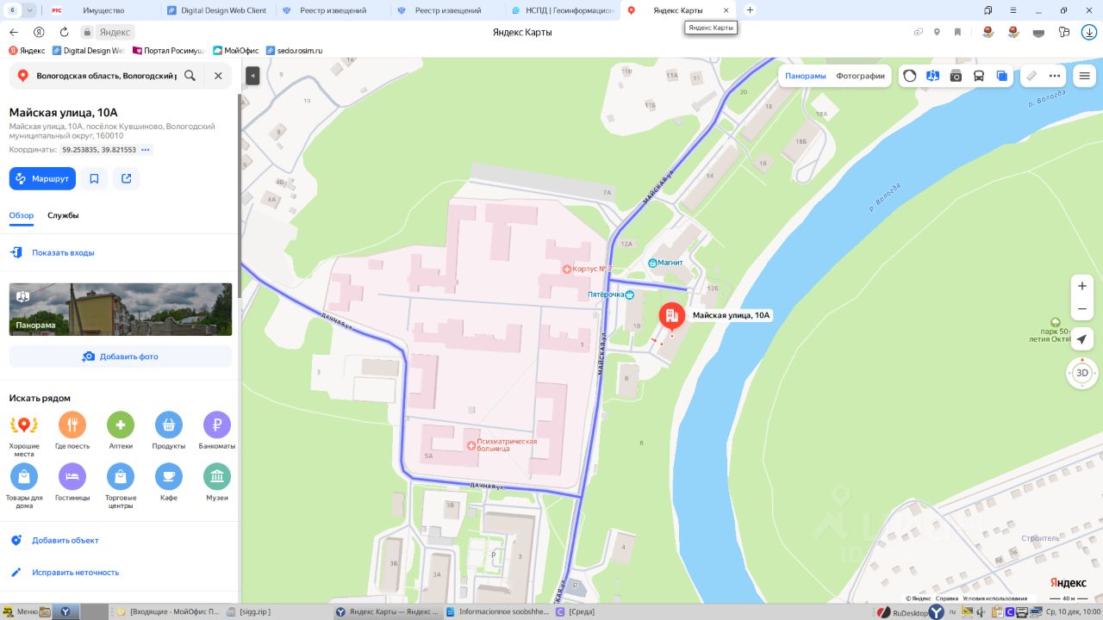Clear the map search field
The height and width of the screenshot is (620, 1103).
click(x=218, y=76)
